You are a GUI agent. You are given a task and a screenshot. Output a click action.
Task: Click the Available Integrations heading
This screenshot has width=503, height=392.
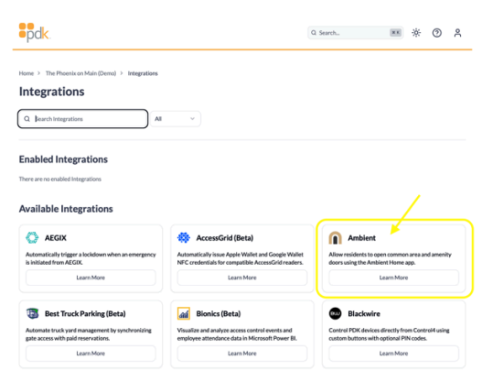tap(66, 209)
